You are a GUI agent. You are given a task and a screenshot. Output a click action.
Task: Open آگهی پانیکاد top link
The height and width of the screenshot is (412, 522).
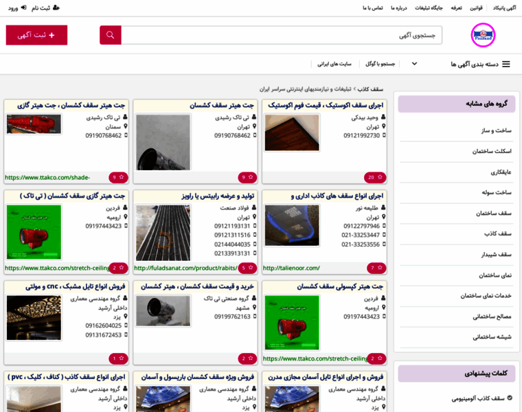coord(504,8)
